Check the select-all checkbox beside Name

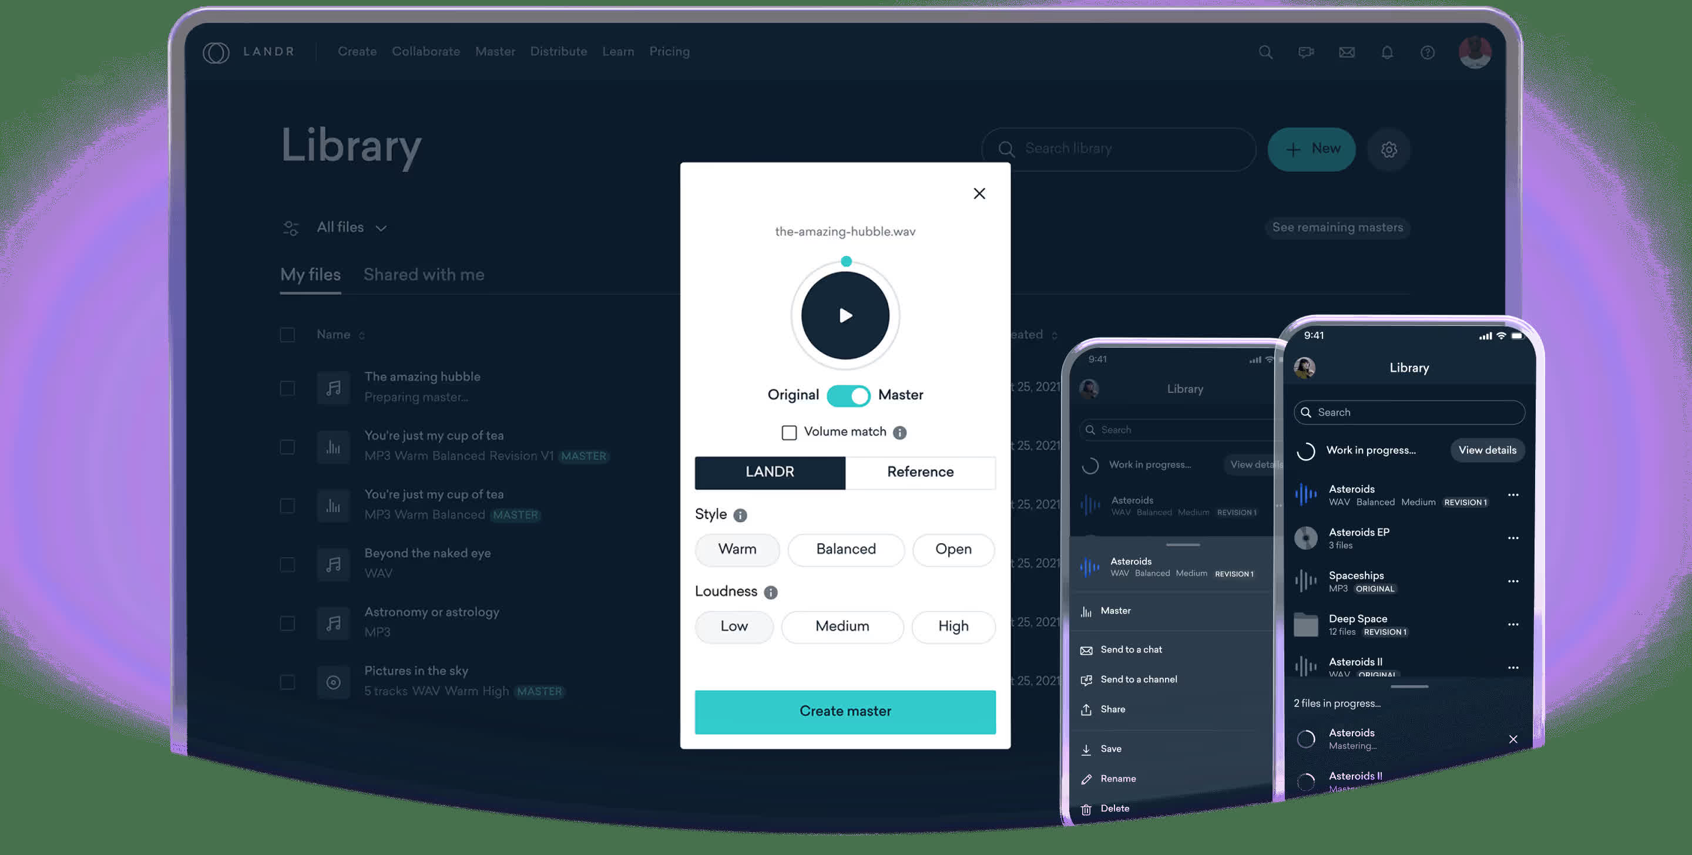[x=287, y=335]
